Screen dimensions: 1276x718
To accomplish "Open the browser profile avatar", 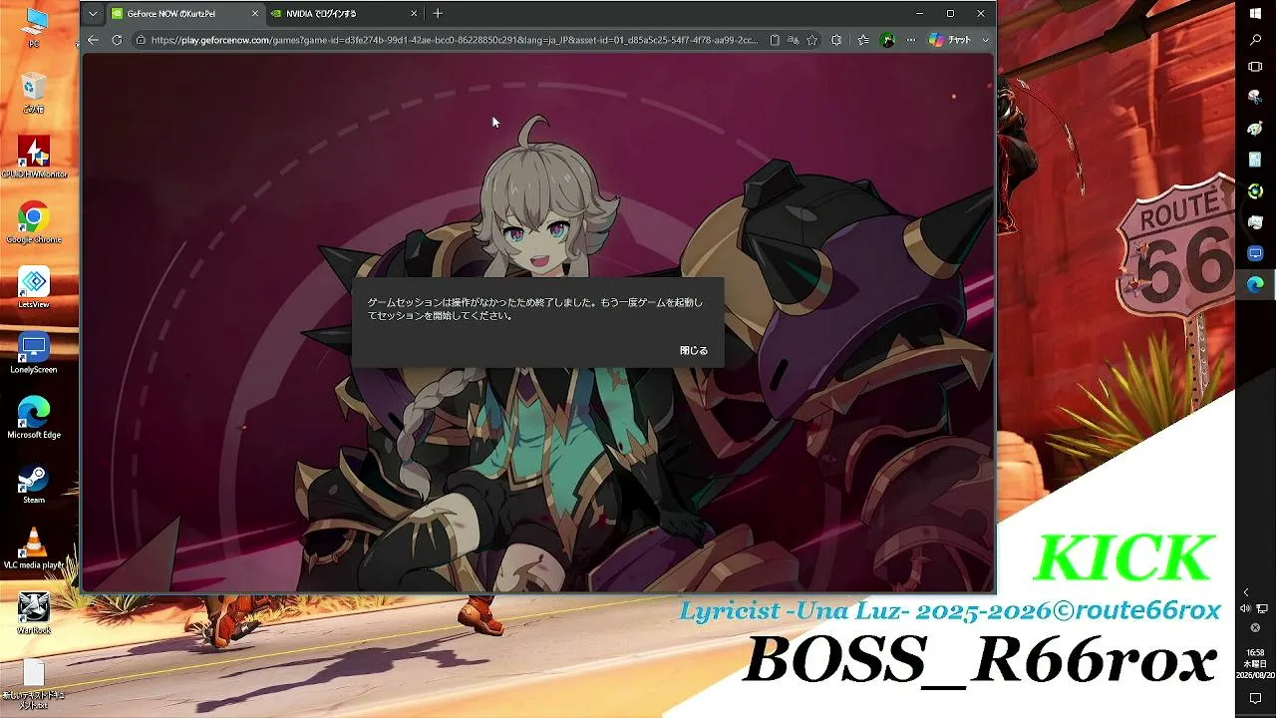I will click(887, 40).
